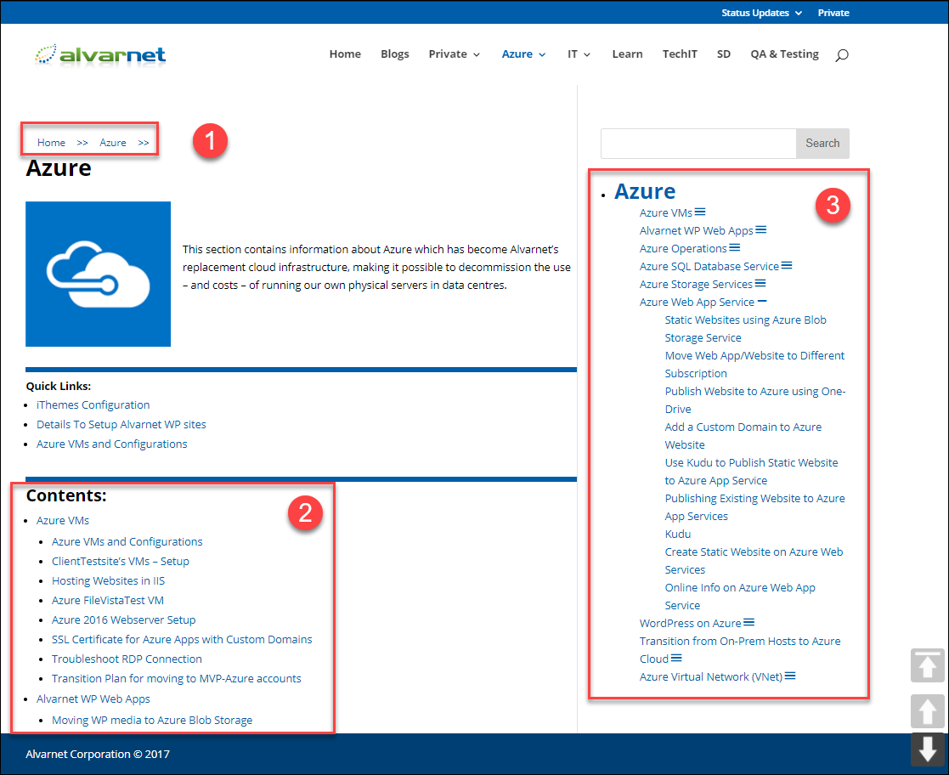The image size is (949, 775).
Task: Open QA & Testing menu item
Action: (x=784, y=54)
